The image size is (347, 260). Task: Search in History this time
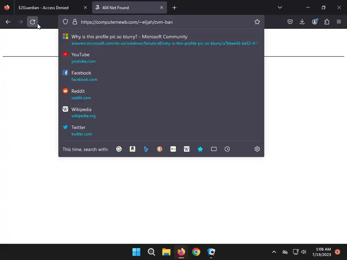pyautogui.click(x=227, y=149)
